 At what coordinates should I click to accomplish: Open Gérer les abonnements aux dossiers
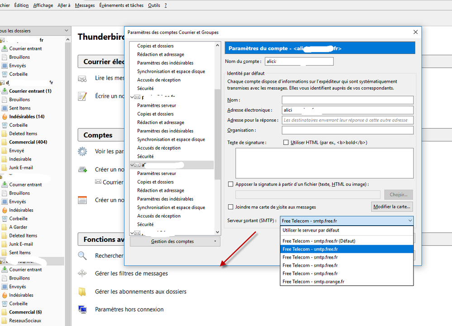(141, 292)
